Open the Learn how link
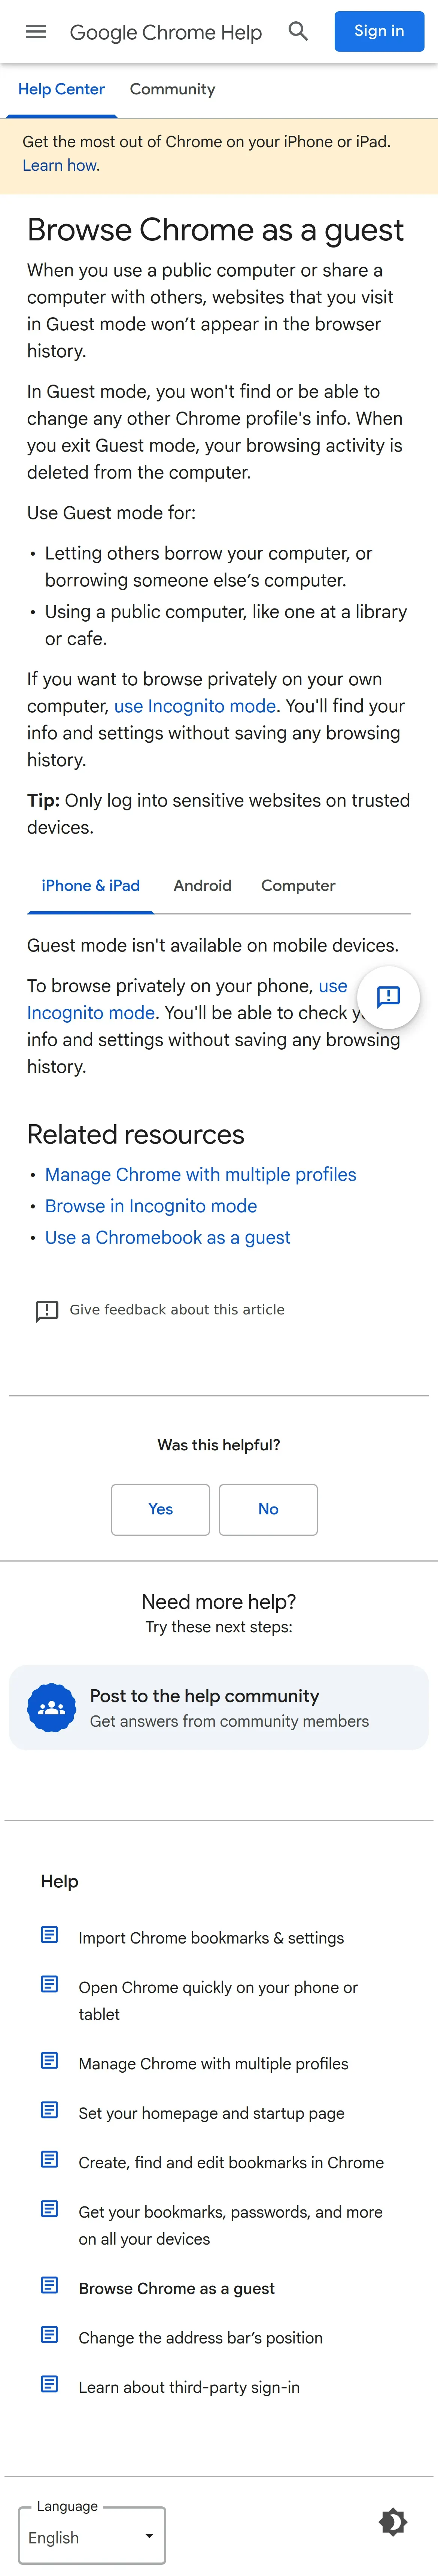 (60, 166)
